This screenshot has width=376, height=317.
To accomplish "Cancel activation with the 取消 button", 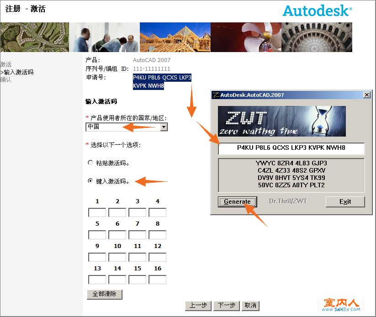I will point(250,306).
